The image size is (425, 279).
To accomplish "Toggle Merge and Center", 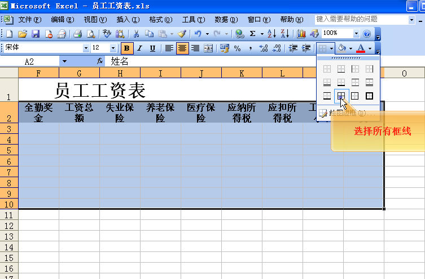I will [208, 48].
